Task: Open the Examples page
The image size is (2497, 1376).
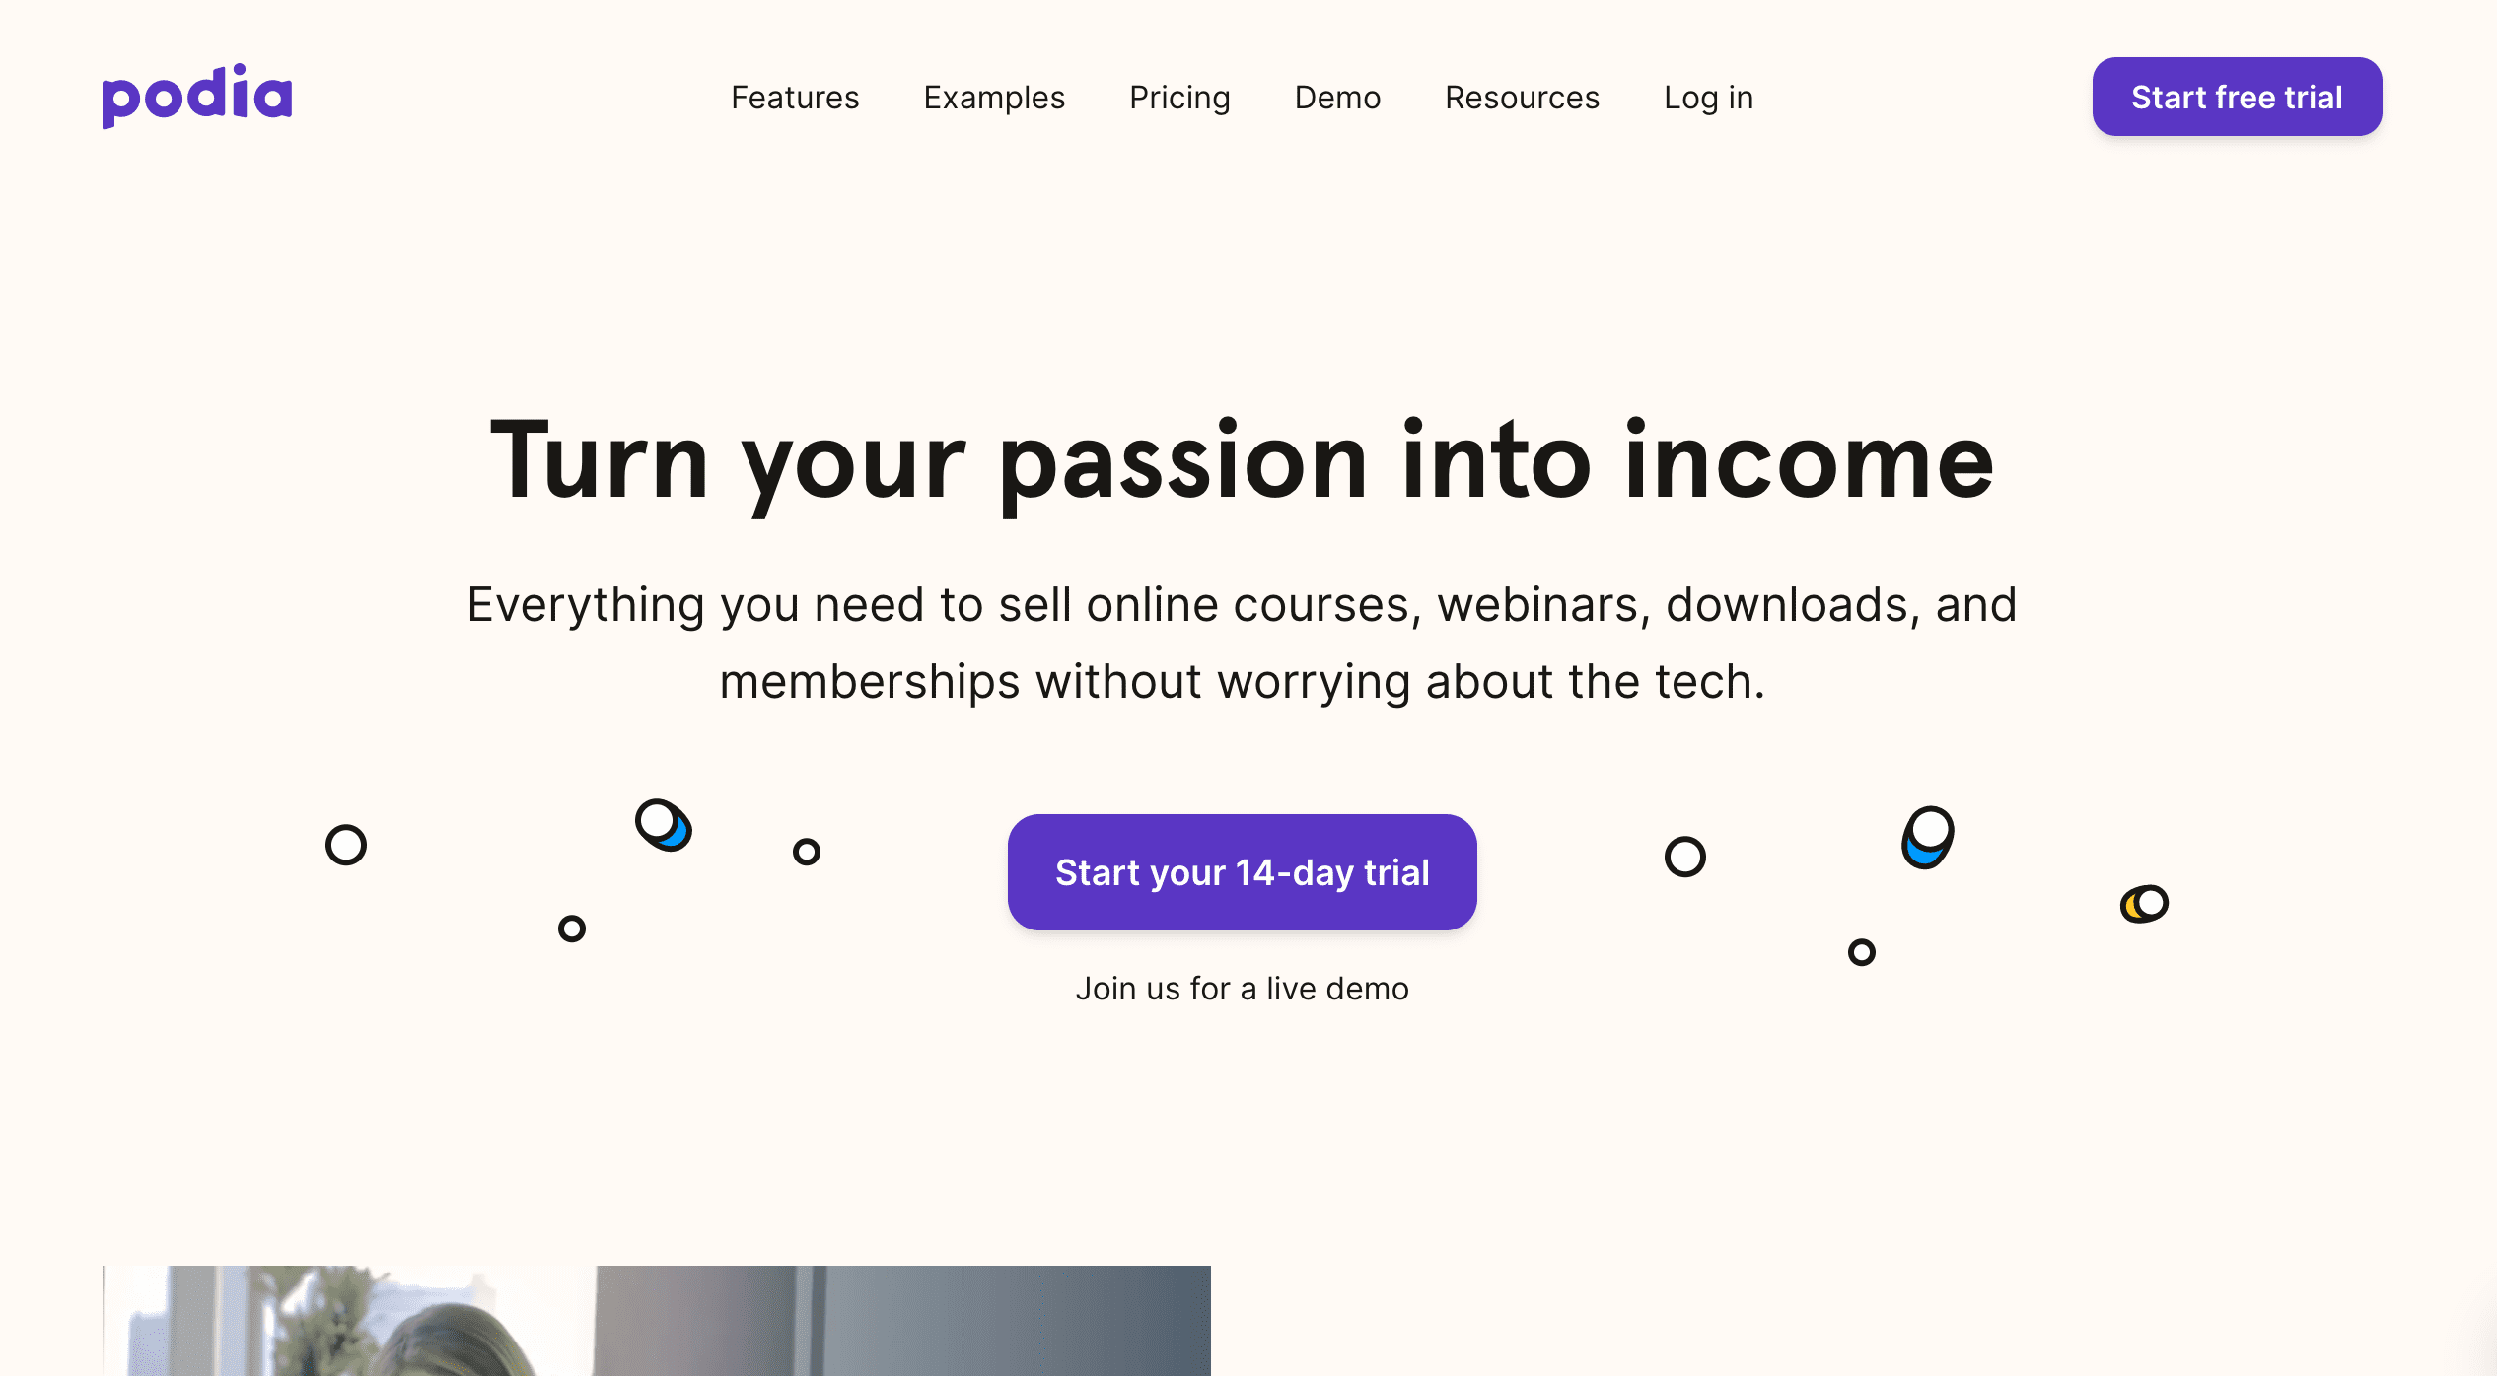Action: pos(994,98)
